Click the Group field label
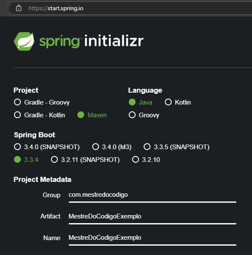This screenshot has width=252, height=255. click(x=51, y=195)
